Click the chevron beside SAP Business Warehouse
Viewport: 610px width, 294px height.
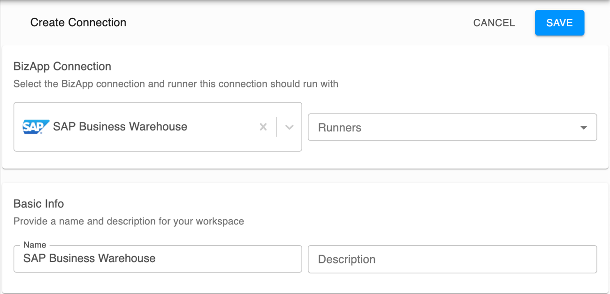click(289, 126)
